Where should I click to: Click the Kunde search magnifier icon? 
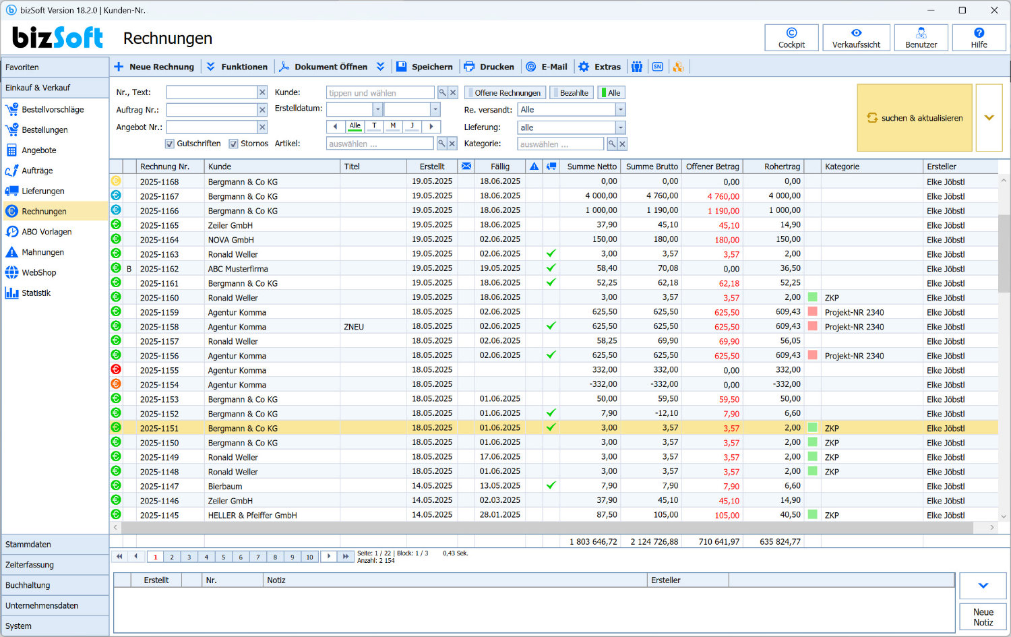click(442, 92)
